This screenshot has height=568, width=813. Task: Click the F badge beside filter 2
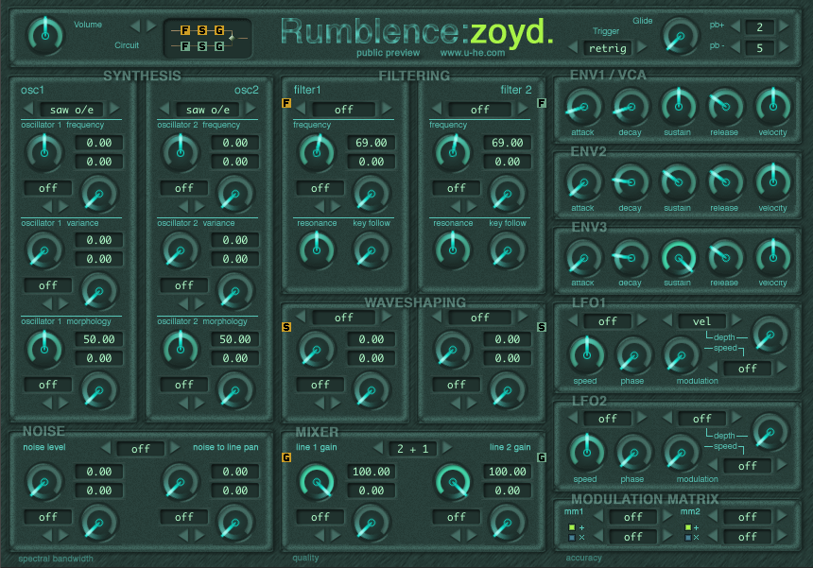pyautogui.click(x=542, y=103)
